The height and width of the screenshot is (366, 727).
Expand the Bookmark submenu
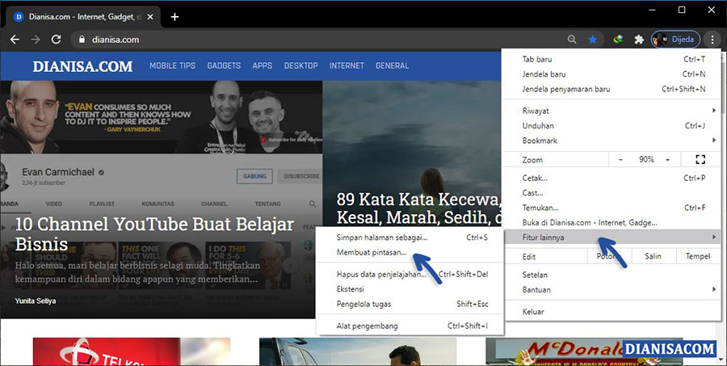[611, 141]
